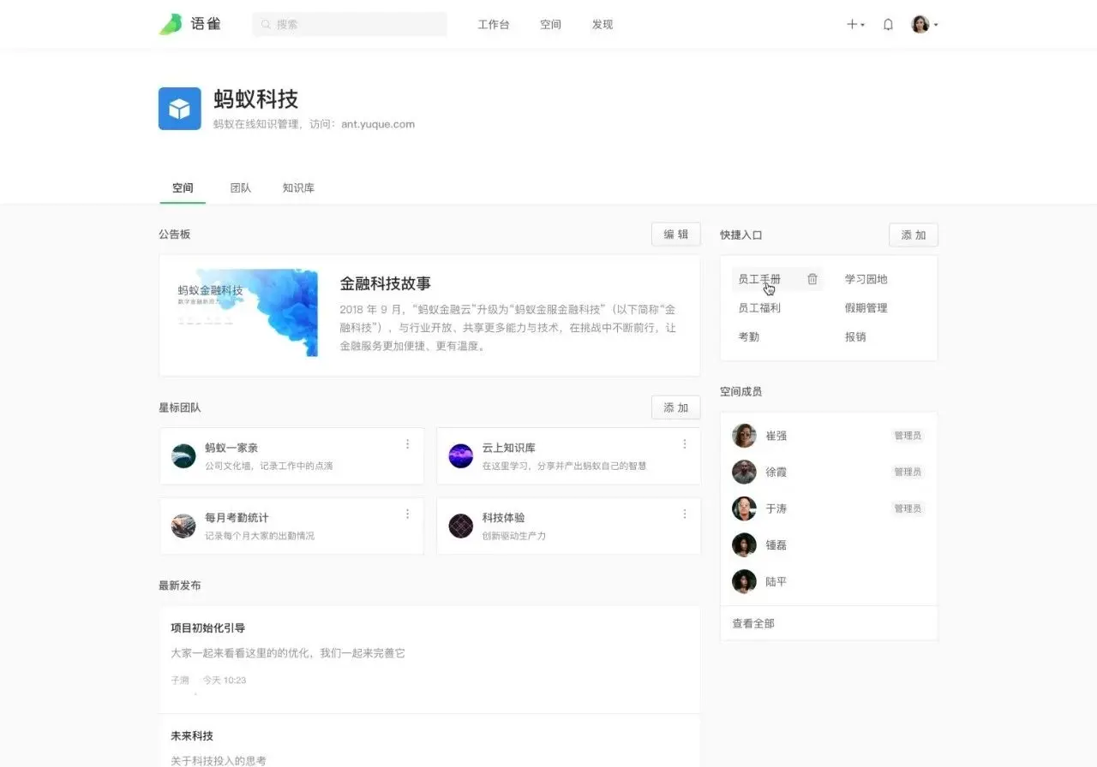The height and width of the screenshot is (767, 1097).
Task: Click 编辑 button for 公告板
Action: coord(676,235)
